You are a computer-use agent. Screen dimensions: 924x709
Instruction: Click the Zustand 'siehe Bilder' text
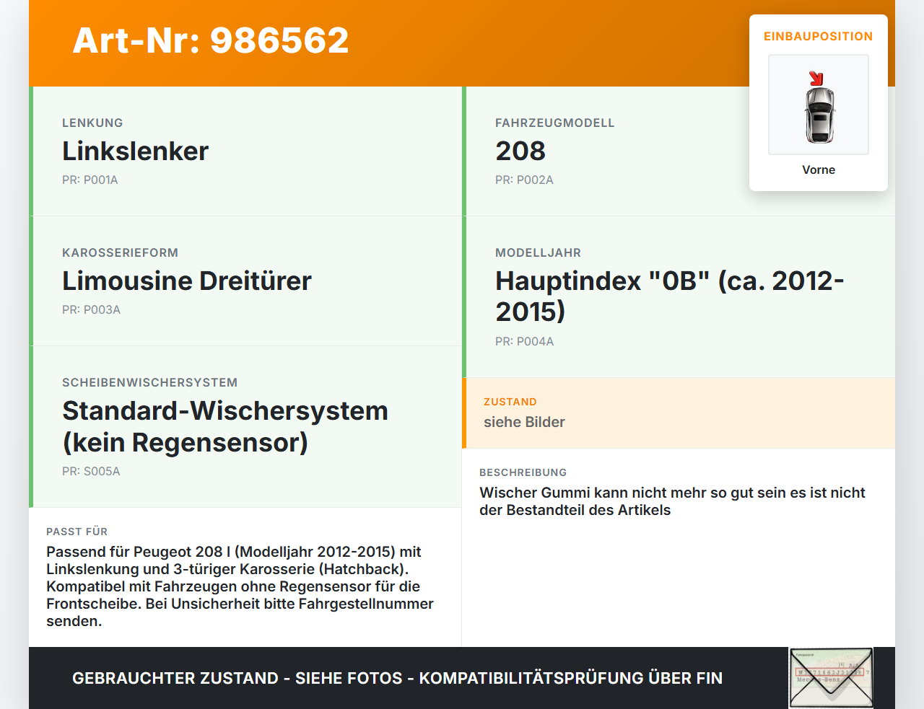[x=524, y=422]
